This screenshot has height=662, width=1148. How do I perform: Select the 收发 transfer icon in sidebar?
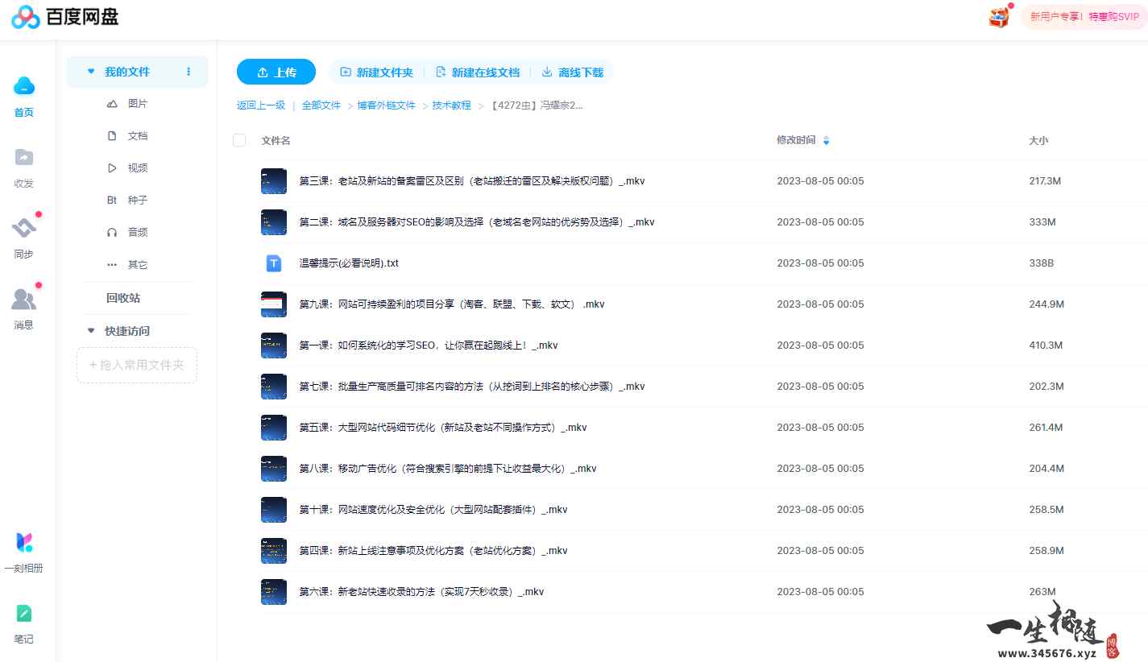(x=23, y=166)
